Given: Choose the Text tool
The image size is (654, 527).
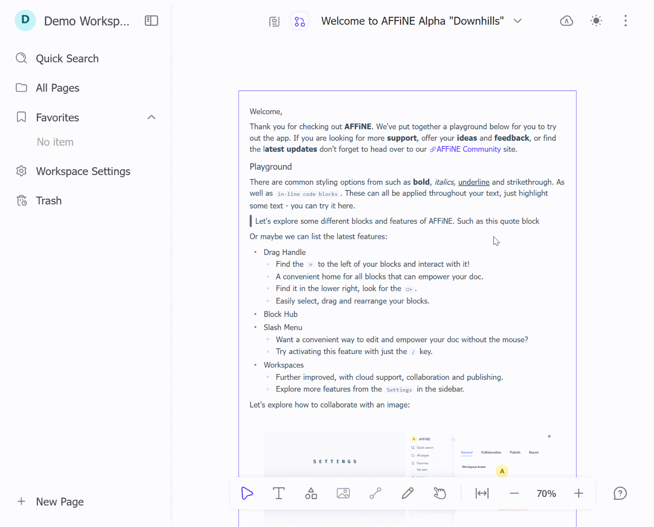Looking at the screenshot, I should coord(279,493).
